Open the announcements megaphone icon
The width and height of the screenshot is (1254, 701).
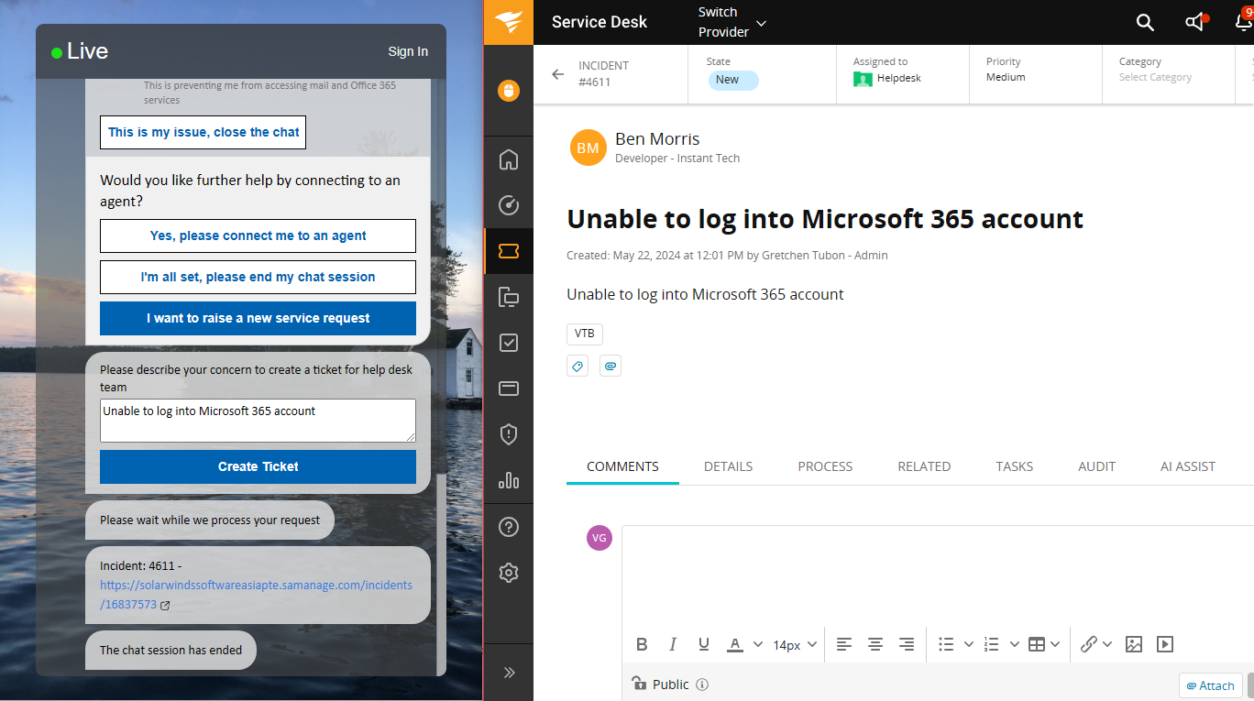click(x=1195, y=22)
